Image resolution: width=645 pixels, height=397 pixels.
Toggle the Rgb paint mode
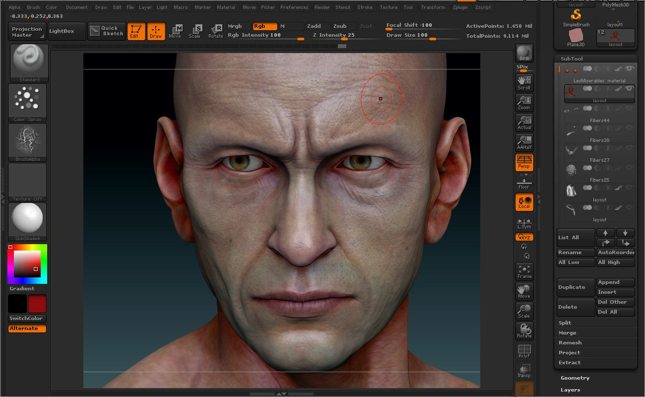[x=265, y=26]
